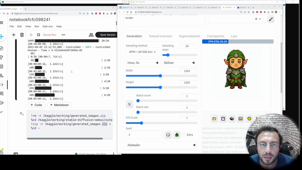The width and height of the screenshot is (302, 170).
Task: Open the Add-ons menu
Action: (48, 26)
